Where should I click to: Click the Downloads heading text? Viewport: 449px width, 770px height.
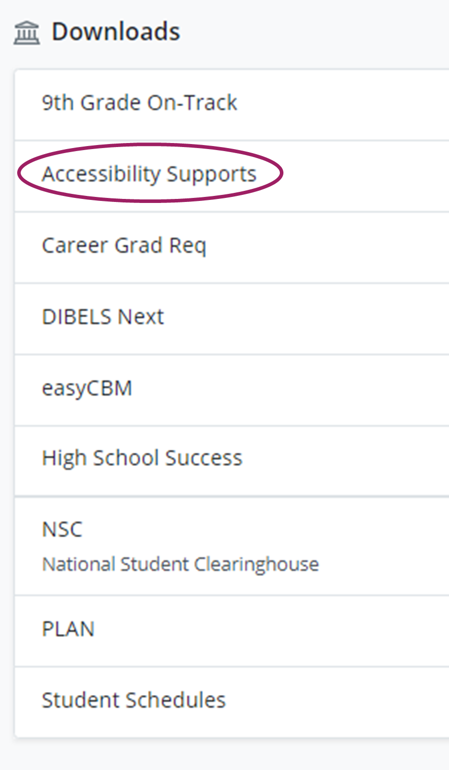click(116, 30)
